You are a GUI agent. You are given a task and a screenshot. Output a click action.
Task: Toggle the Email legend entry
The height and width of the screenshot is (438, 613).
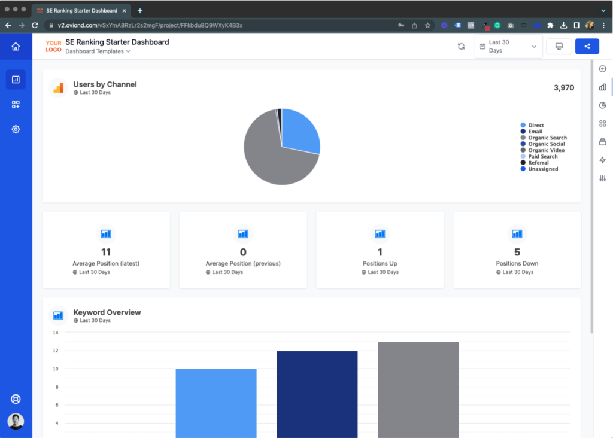532,132
